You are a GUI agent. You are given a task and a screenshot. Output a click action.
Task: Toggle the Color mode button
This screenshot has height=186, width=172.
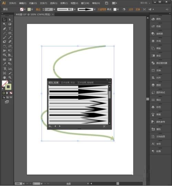click(4, 93)
